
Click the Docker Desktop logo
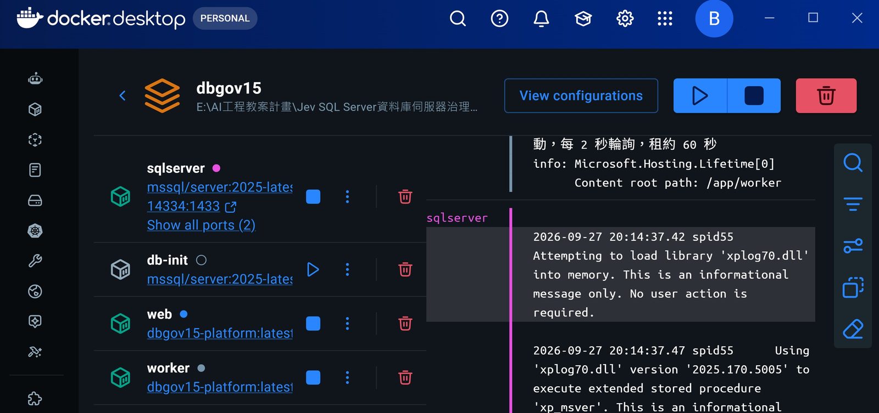101,18
